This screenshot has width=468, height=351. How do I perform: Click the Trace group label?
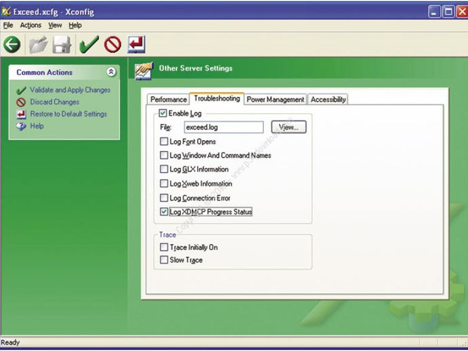point(168,234)
